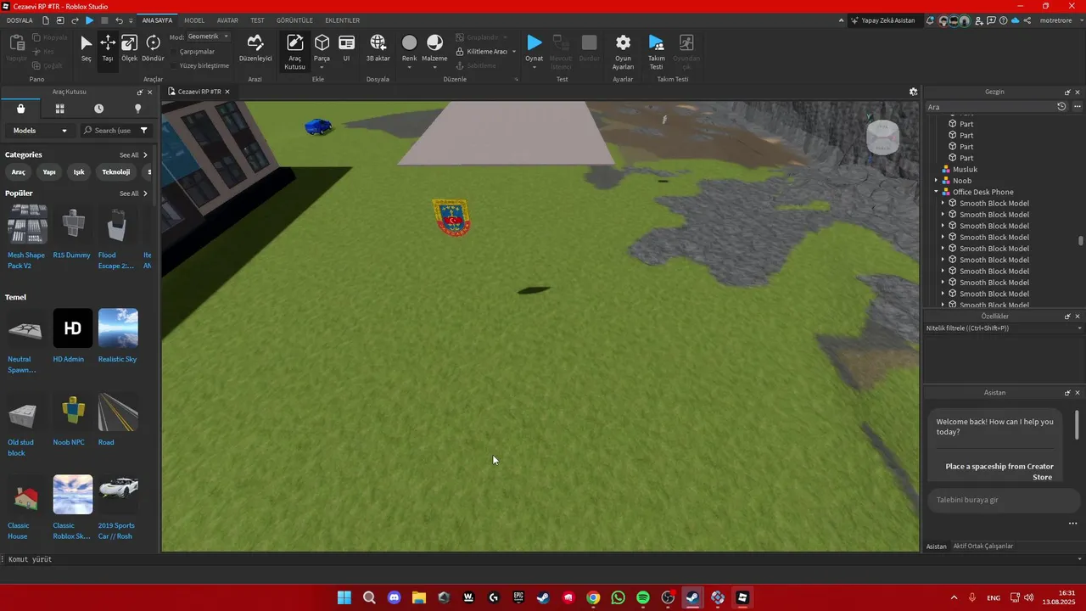Pick the Malzeme material swatch
The image size is (1086, 611).
tap(434, 42)
